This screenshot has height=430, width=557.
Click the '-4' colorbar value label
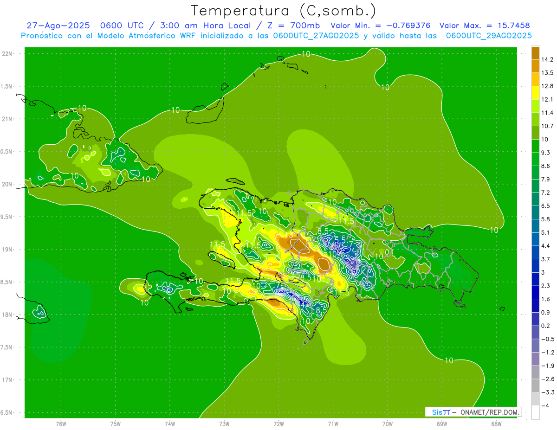tap(545, 405)
